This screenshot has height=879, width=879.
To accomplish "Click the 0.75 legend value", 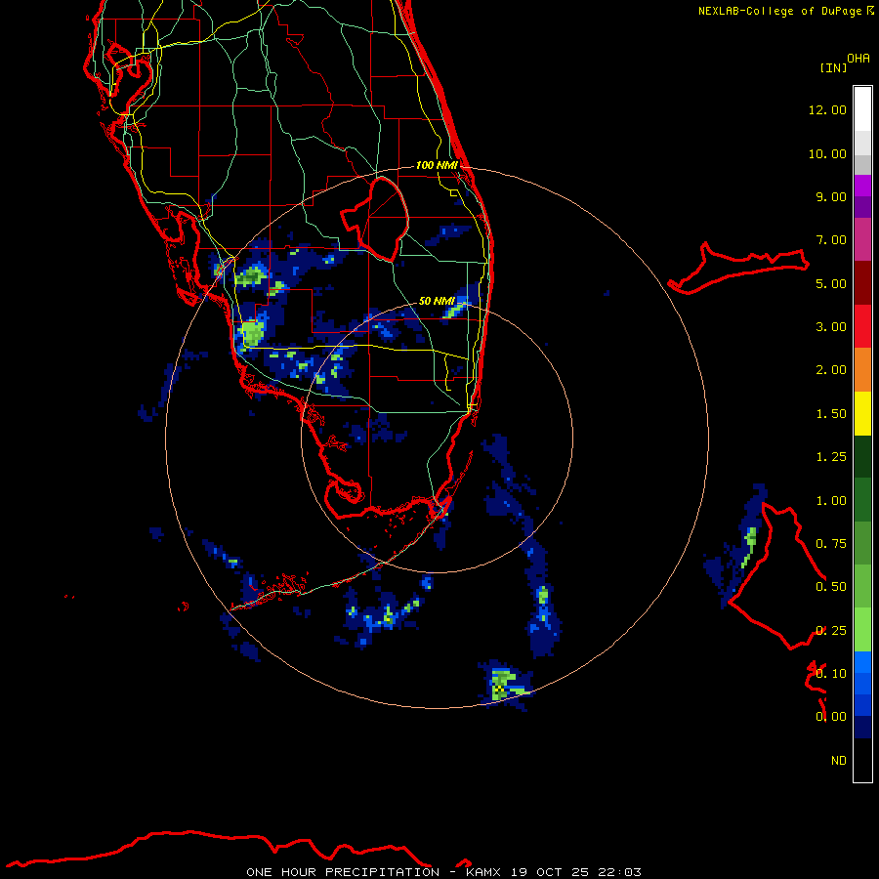I will pyautogui.click(x=831, y=544).
